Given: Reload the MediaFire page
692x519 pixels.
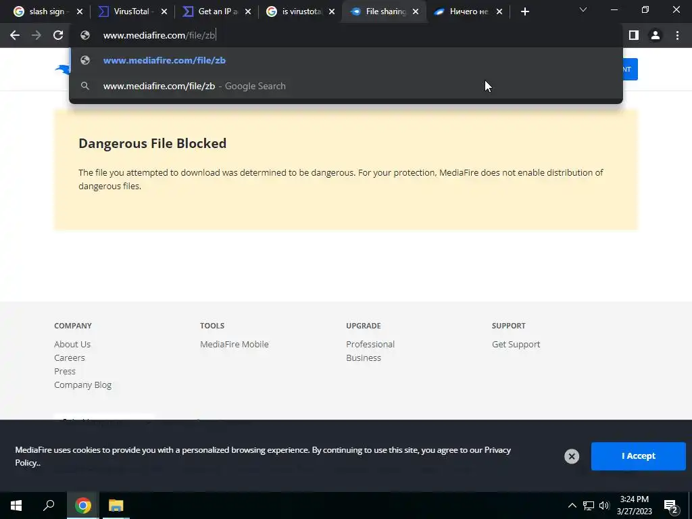Looking at the screenshot, I should pyautogui.click(x=58, y=35).
